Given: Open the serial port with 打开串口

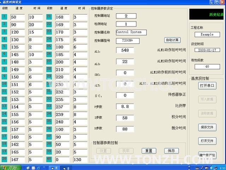Looking at the screenshot, I should click(207, 86).
